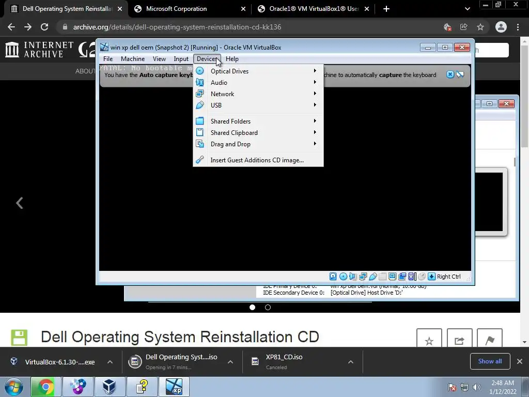This screenshot has width=529, height=397.
Task: Open the USB submenu
Action: (x=258, y=105)
